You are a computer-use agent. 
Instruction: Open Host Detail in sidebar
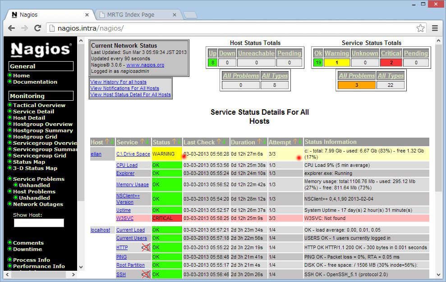[29, 118]
